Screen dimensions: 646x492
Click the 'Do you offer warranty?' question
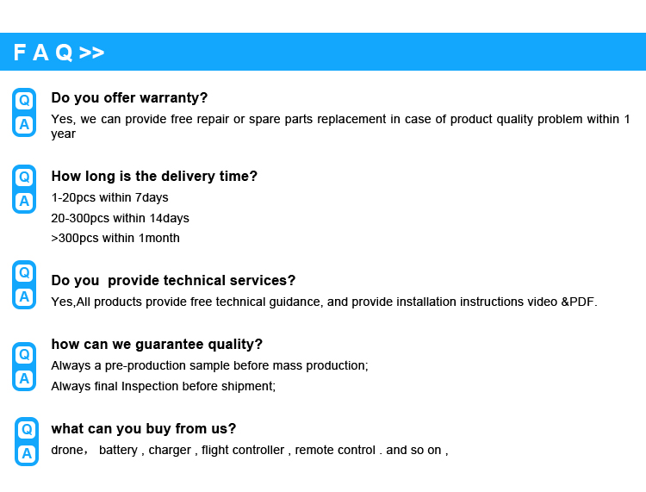coord(129,98)
